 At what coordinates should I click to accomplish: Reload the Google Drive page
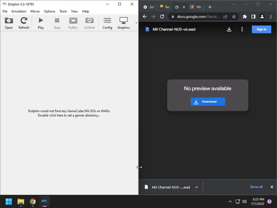click(162, 17)
